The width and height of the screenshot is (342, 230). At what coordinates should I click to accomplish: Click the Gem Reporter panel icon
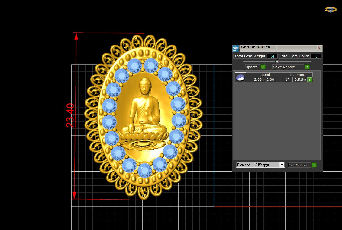tap(236, 48)
